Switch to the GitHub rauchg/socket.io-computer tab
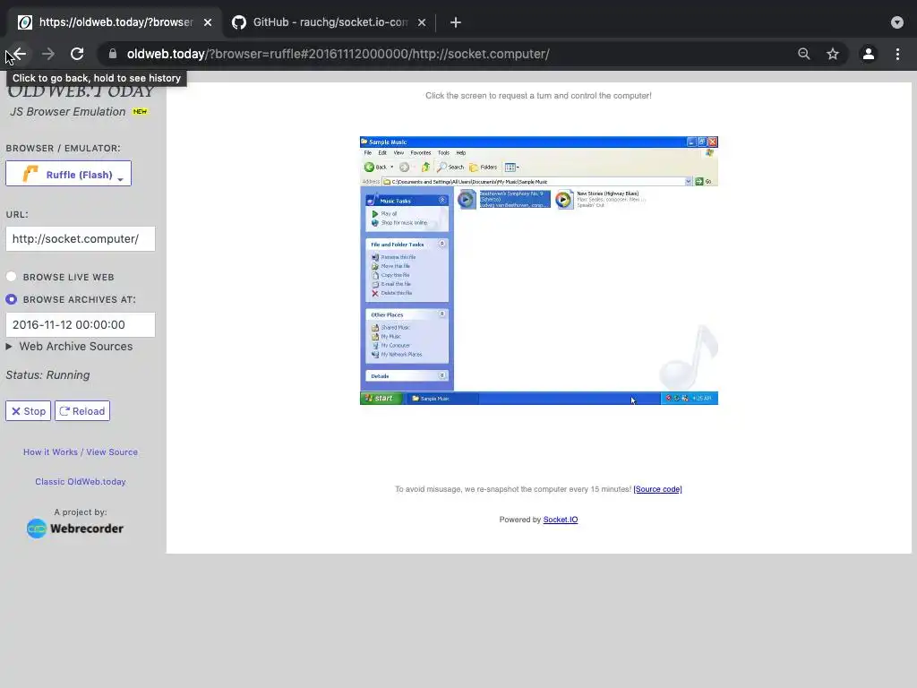 click(330, 22)
